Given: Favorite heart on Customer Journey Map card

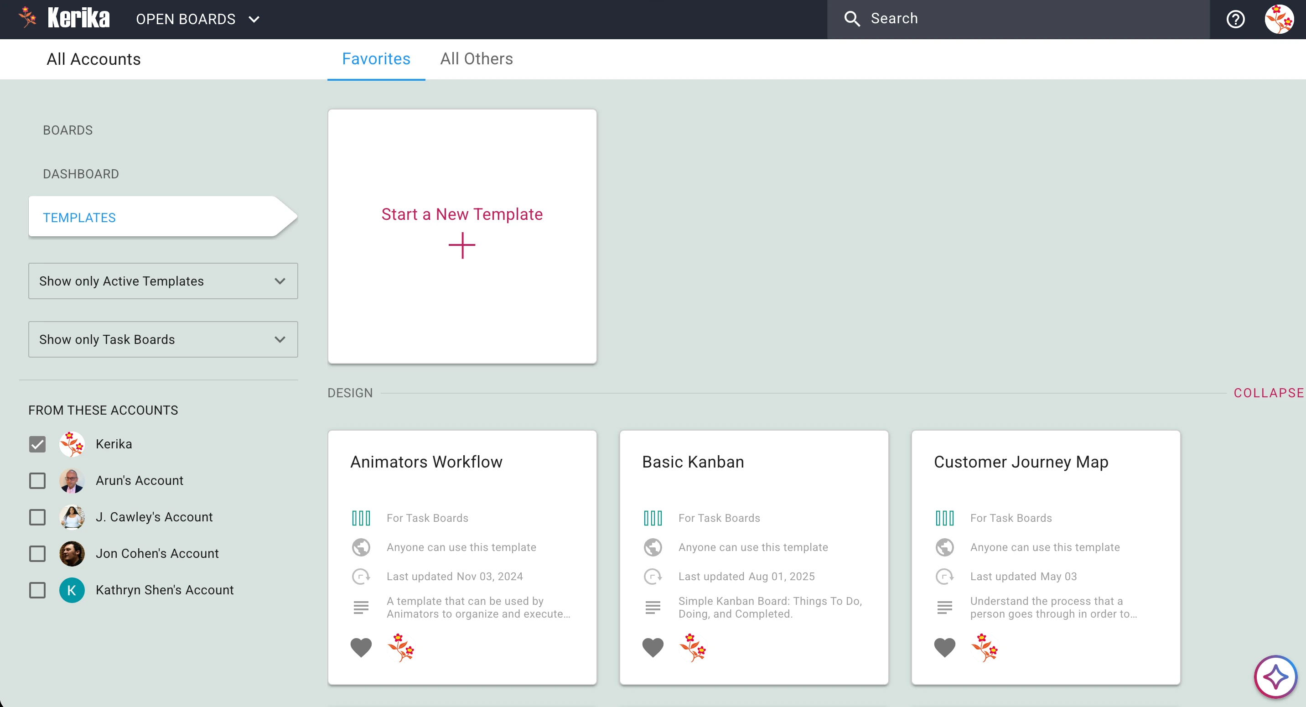Looking at the screenshot, I should pos(944,648).
